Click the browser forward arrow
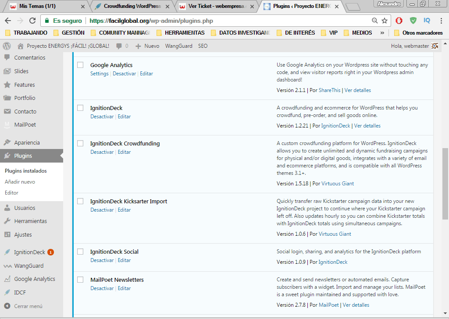The height and width of the screenshot is (319, 449). pos(20,21)
